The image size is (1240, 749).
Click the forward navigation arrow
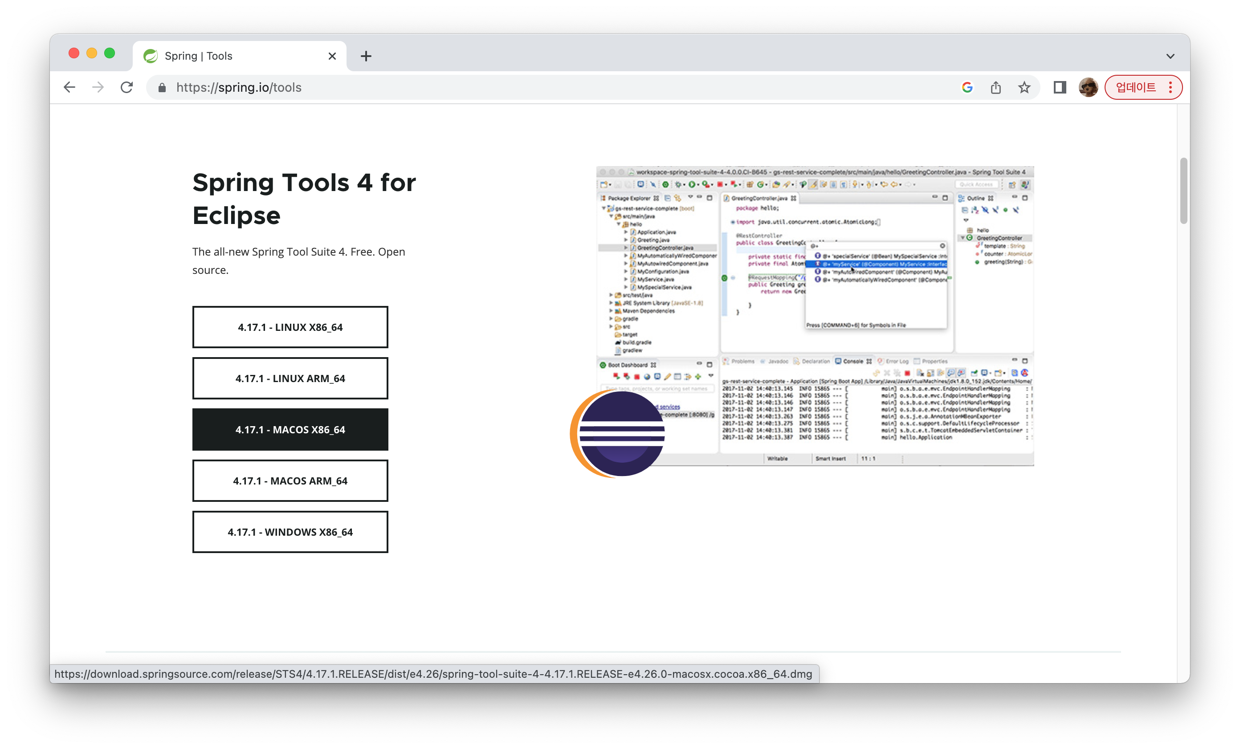coord(98,88)
